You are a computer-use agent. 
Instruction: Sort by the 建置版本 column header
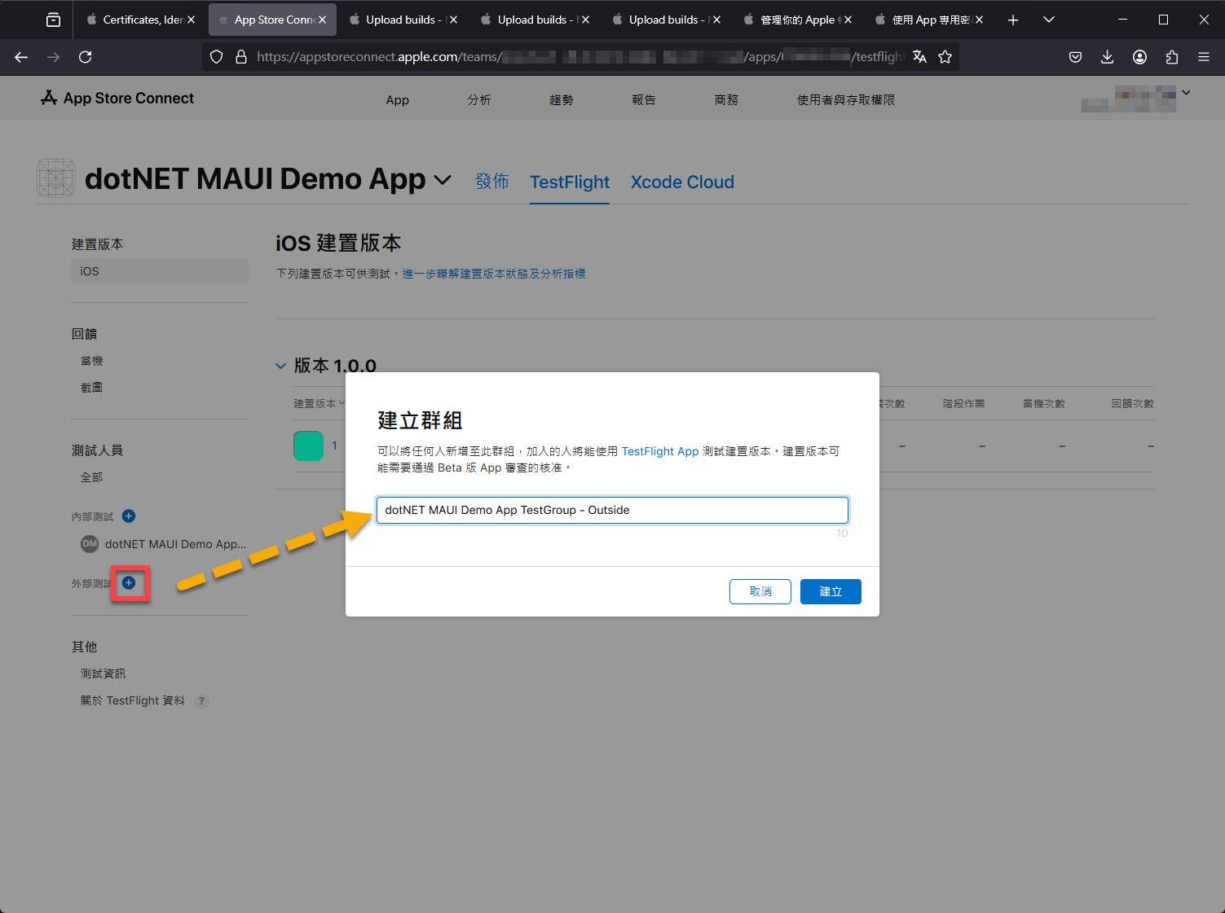coord(319,403)
